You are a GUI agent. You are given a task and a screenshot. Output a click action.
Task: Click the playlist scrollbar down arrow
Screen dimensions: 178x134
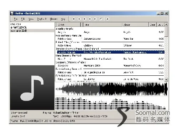[166, 79]
